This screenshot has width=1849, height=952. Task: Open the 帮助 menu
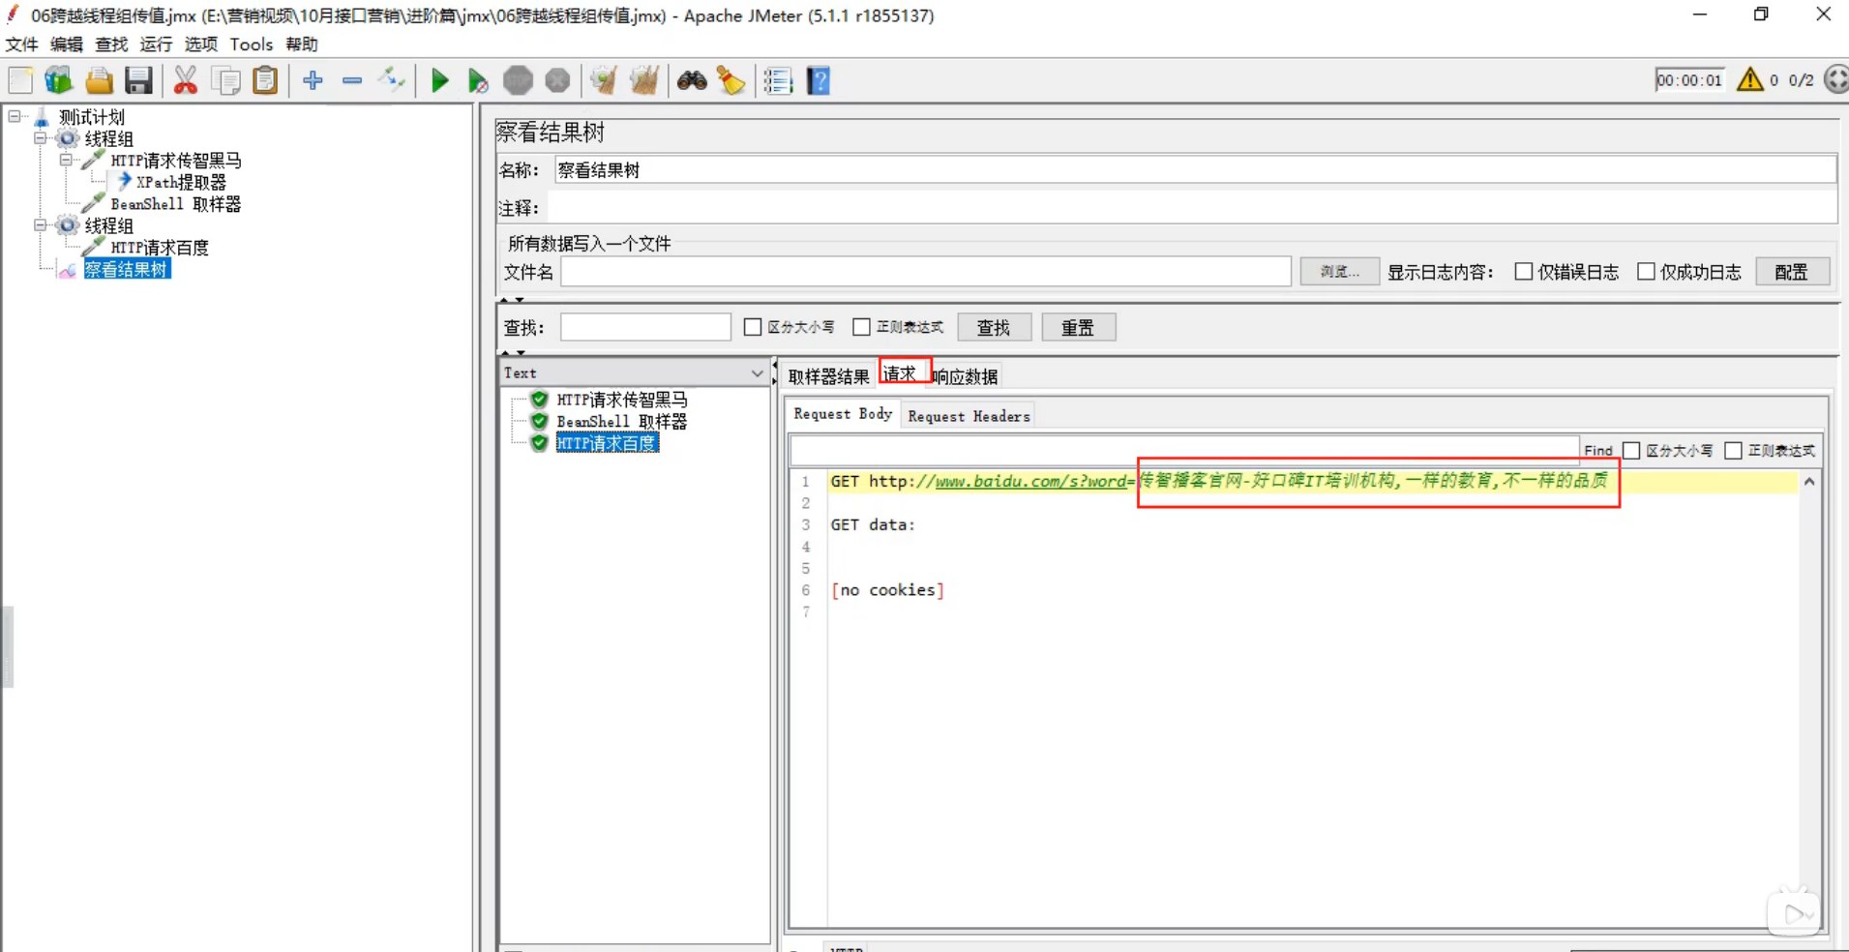pos(302,45)
